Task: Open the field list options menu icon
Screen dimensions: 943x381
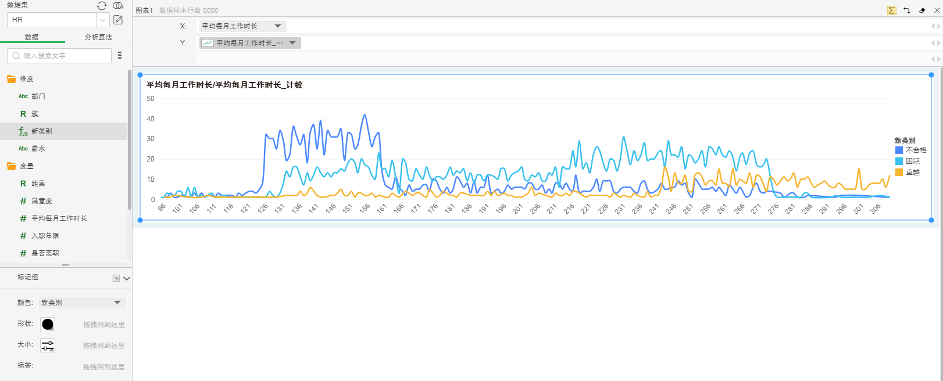Action: pyautogui.click(x=120, y=55)
